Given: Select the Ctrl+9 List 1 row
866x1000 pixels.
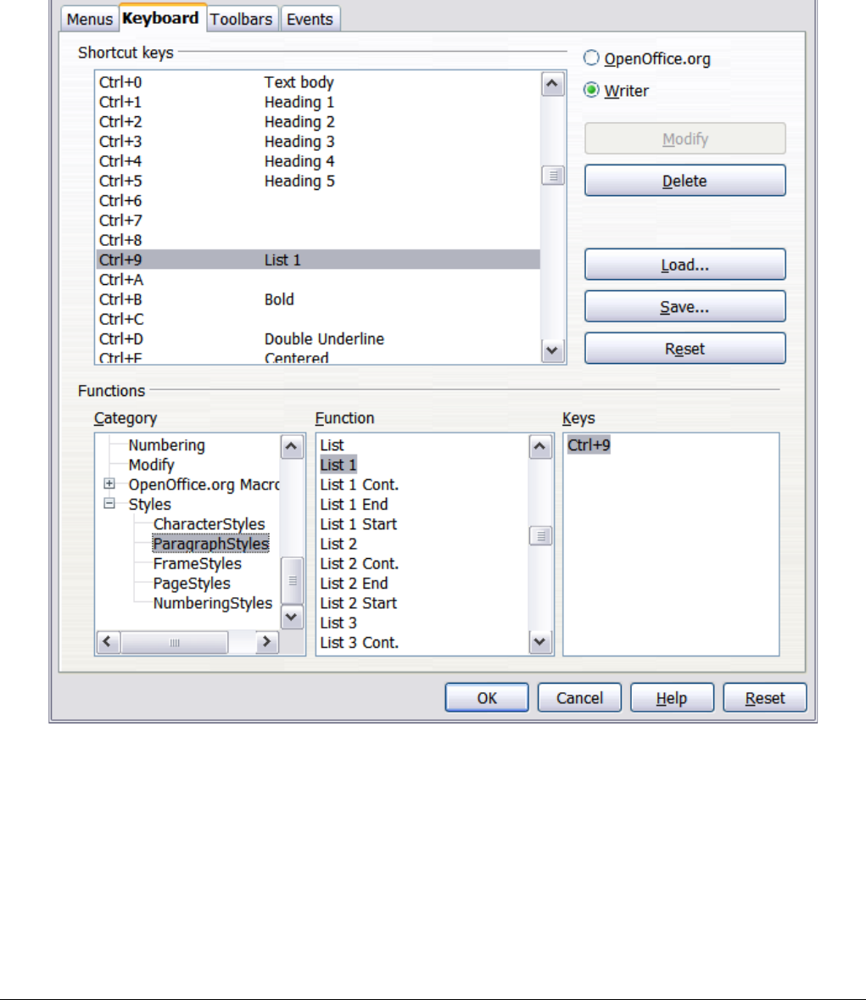Looking at the screenshot, I should [x=318, y=260].
